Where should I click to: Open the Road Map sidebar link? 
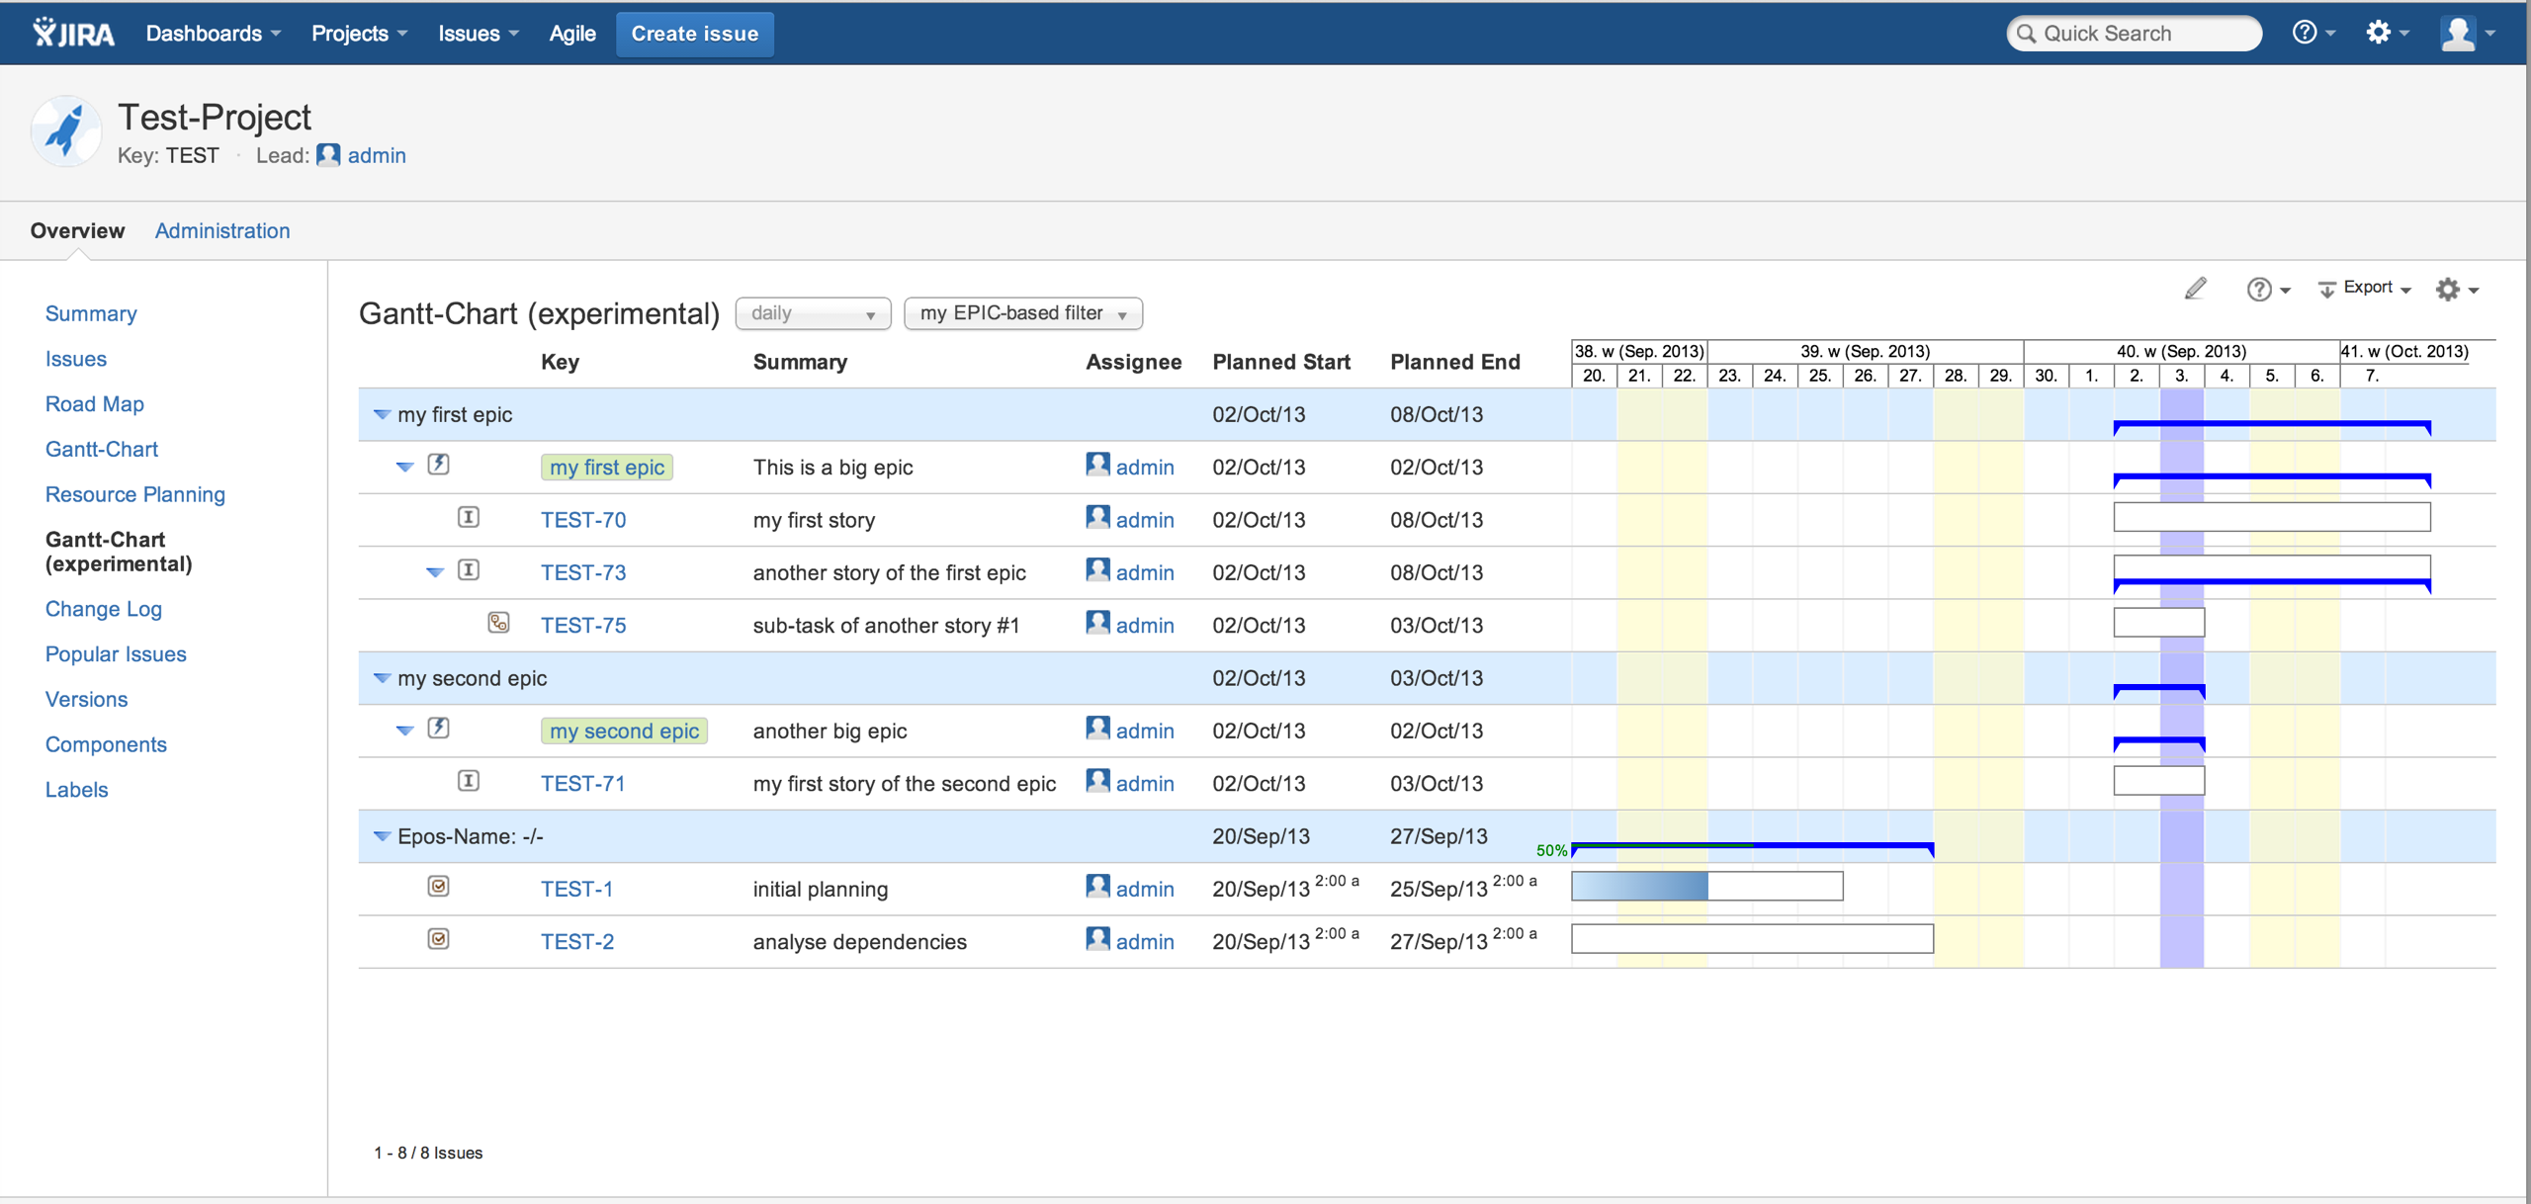tap(95, 403)
